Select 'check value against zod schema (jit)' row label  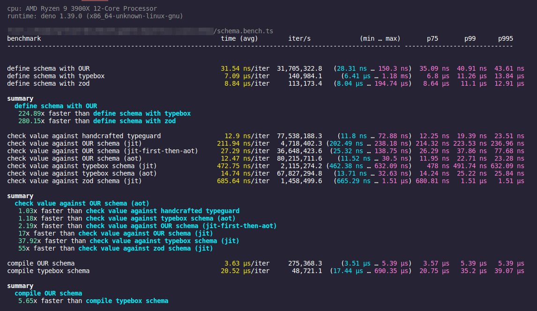click(75, 181)
